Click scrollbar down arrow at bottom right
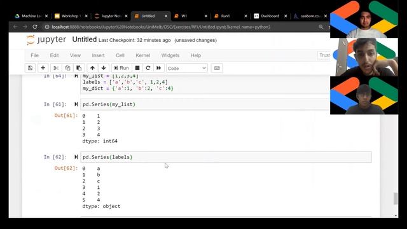Image resolution: width=407 pixels, height=229 pixels. [396, 215]
